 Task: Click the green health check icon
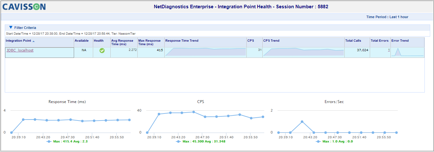tap(102, 51)
